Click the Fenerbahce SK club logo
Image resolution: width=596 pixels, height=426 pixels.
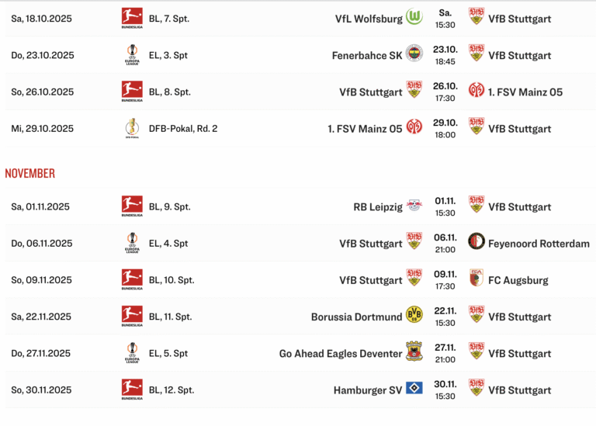pyautogui.click(x=414, y=54)
